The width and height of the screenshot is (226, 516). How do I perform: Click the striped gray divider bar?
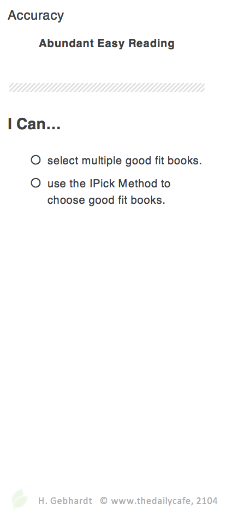pos(107,88)
